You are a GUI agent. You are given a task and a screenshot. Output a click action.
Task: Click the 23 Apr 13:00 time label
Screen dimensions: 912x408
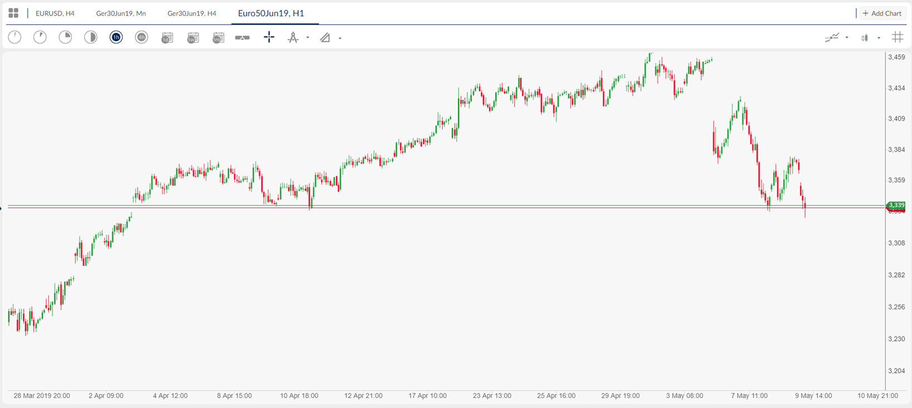click(x=492, y=396)
